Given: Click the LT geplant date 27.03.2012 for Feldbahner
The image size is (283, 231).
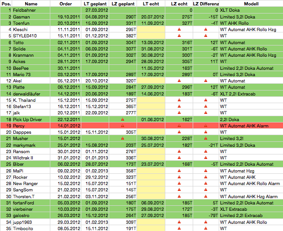Looking at the screenshot, I should click(x=95, y=10).
